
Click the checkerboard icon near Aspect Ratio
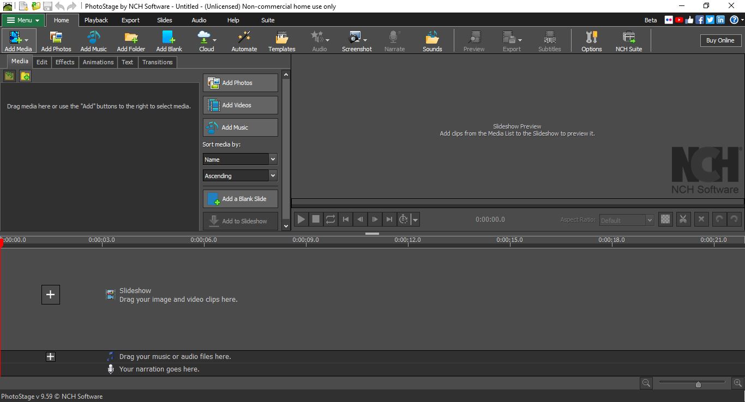point(665,220)
